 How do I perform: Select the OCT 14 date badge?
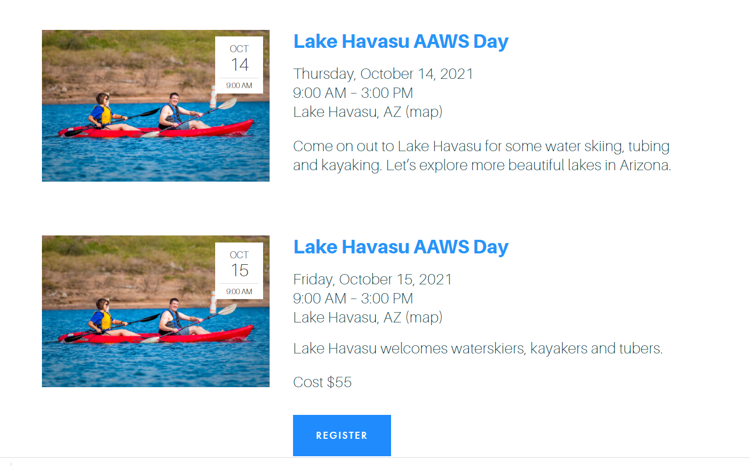(x=239, y=65)
